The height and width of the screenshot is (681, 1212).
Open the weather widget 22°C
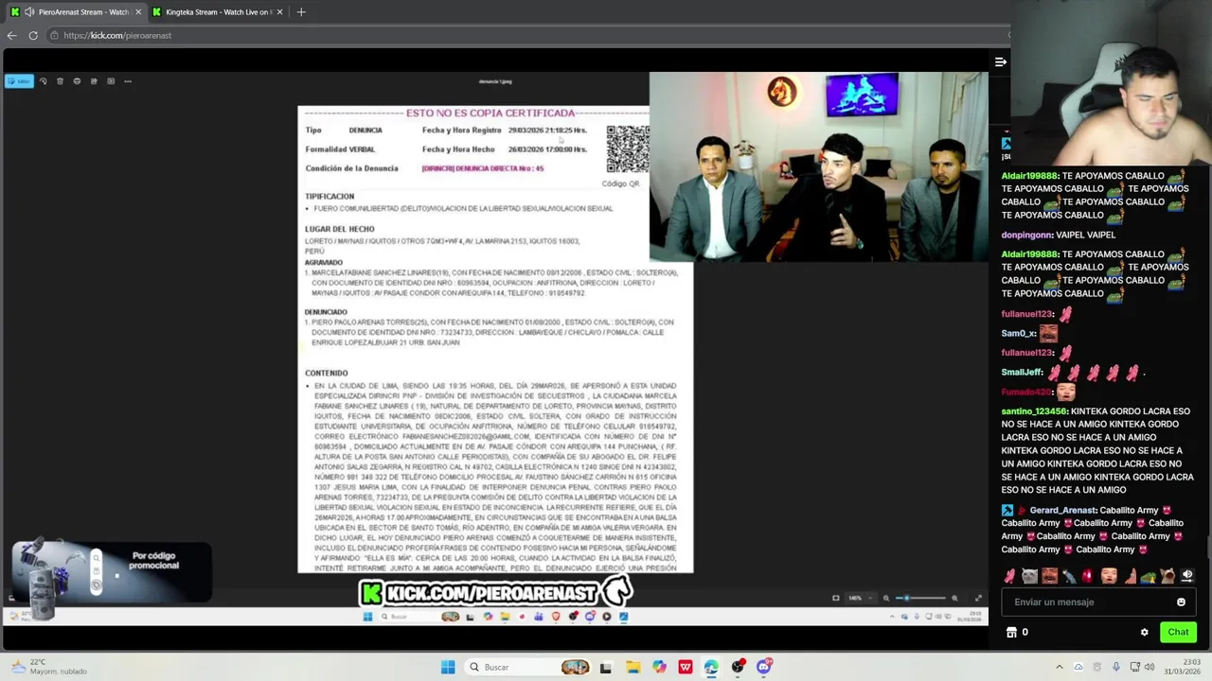pyautogui.click(x=47, y=667)
